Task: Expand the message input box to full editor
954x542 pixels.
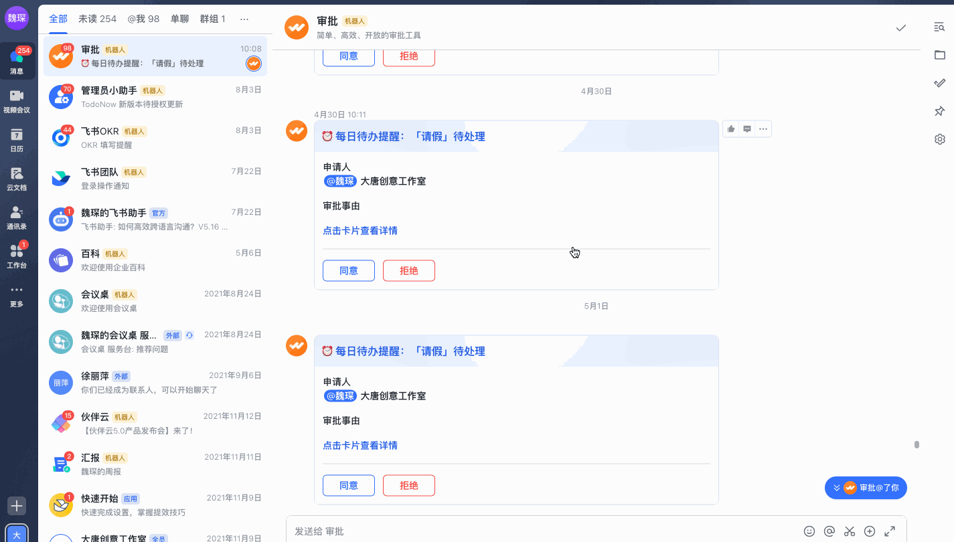Action: point(890,531)
